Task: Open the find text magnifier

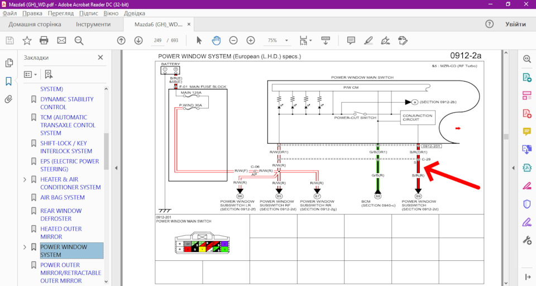Action: click(x=79, y=40)
